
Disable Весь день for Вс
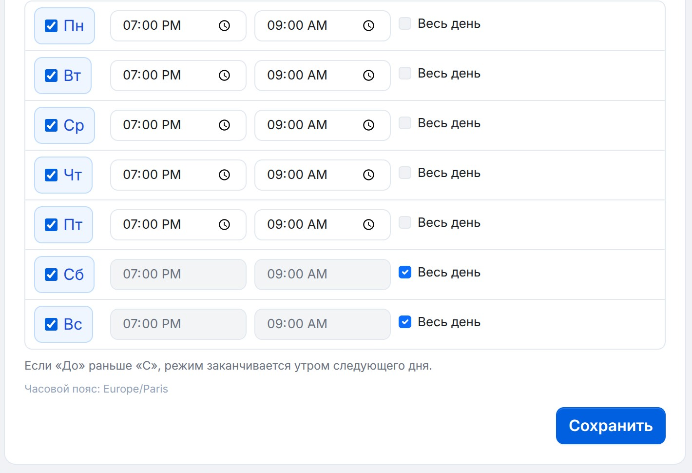click(405, 322)
